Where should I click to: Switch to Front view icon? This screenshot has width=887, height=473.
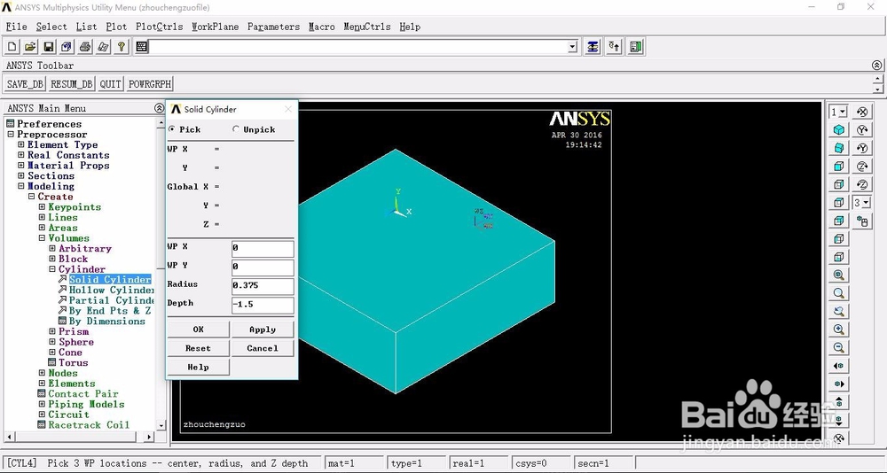(x=839, y=167)
